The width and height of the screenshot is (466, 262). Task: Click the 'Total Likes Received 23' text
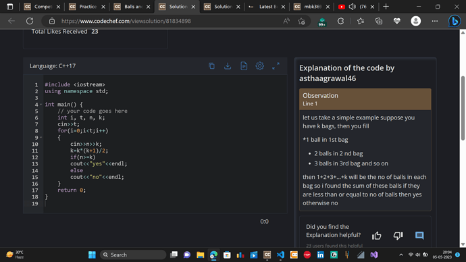pos(65,32)
